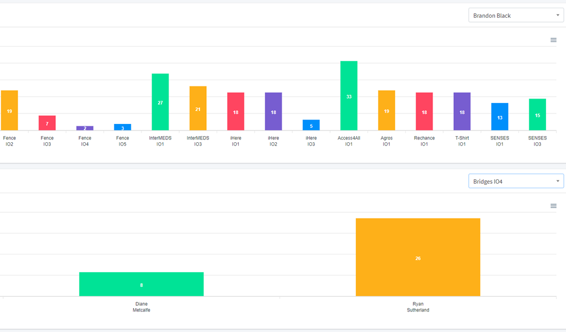Viewport: 566px width, 332px height.
Task: Click the Access4All IO1 bar showing 33
Action: (349, 96)
